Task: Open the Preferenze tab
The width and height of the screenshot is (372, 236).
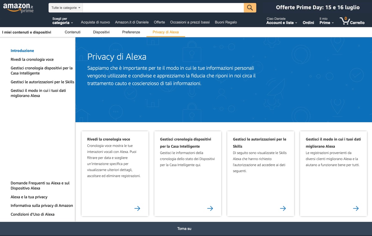Action: [131, 32]
